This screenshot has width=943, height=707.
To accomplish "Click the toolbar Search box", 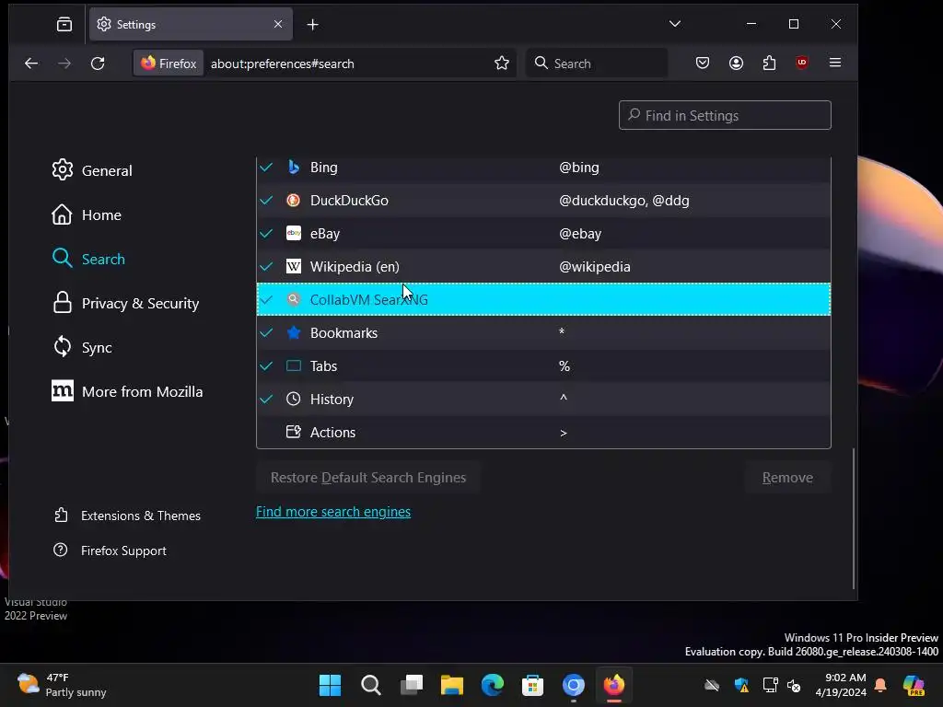I will point(597,64).
